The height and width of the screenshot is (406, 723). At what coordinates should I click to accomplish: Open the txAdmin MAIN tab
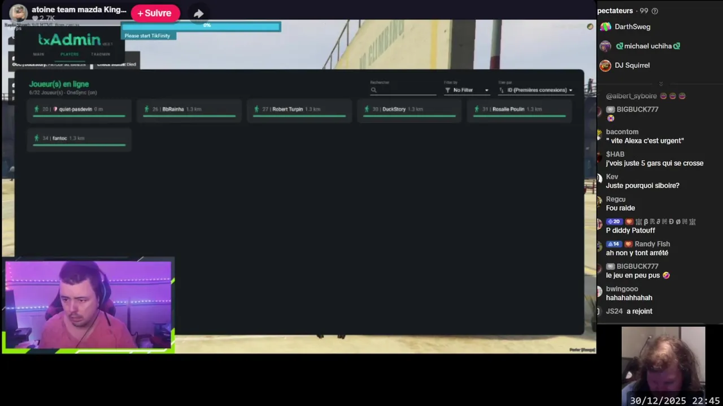click(x=38, y=54)
